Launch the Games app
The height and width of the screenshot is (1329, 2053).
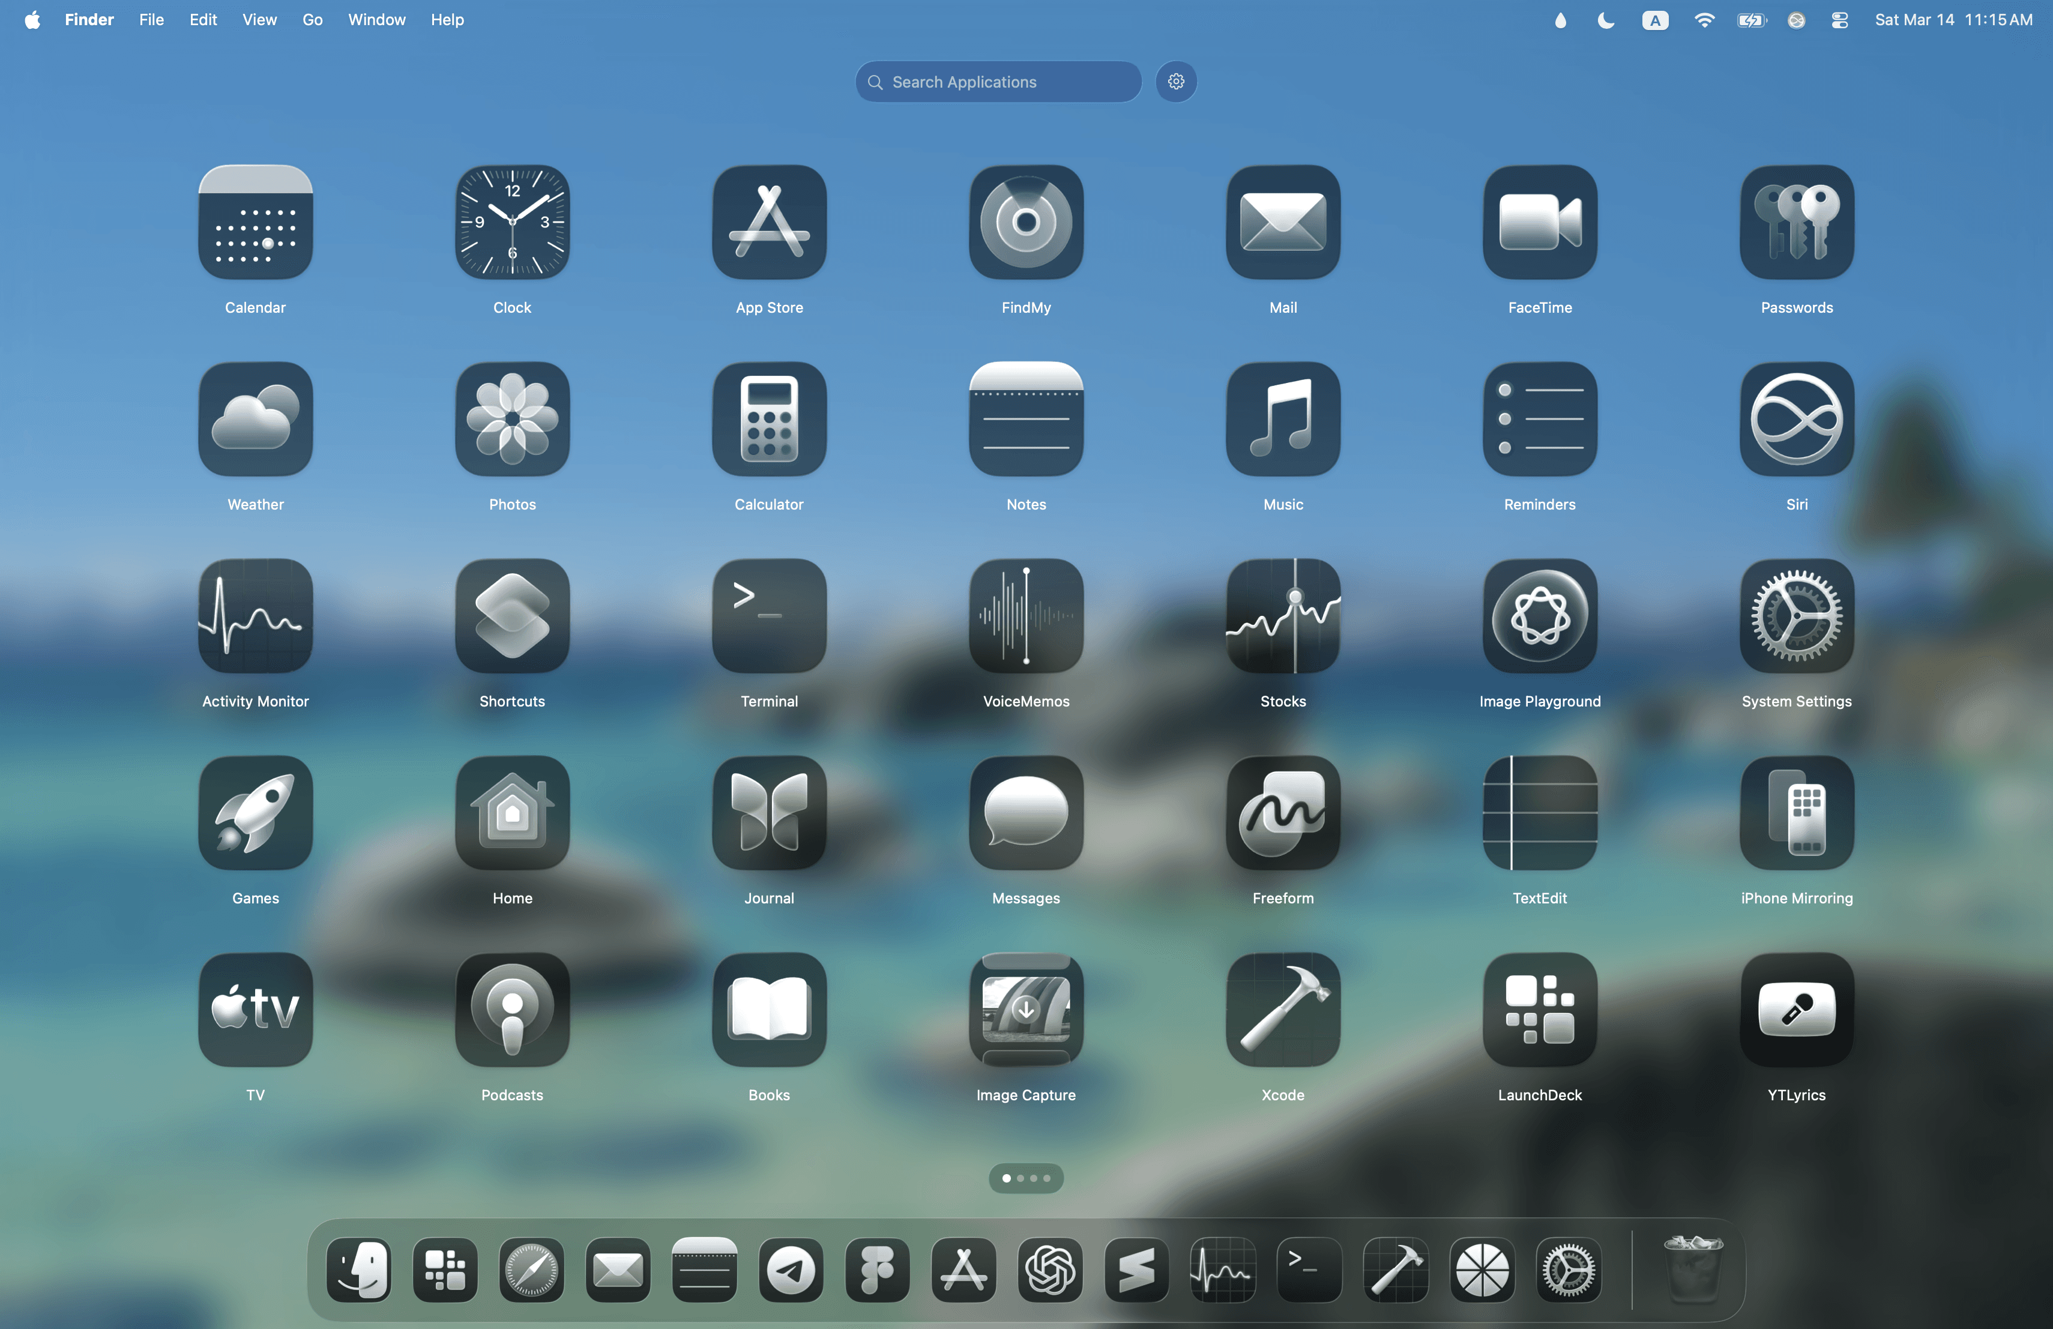click(255, 813)
